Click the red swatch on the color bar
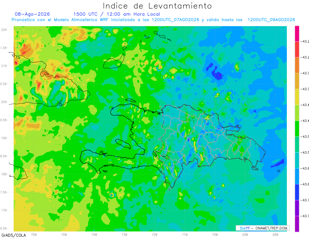This screenshot has width=309, height=238. click(x=297, y=49)
